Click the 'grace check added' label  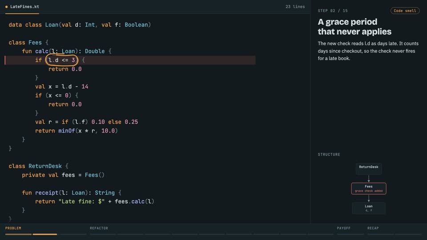[368, 191]
